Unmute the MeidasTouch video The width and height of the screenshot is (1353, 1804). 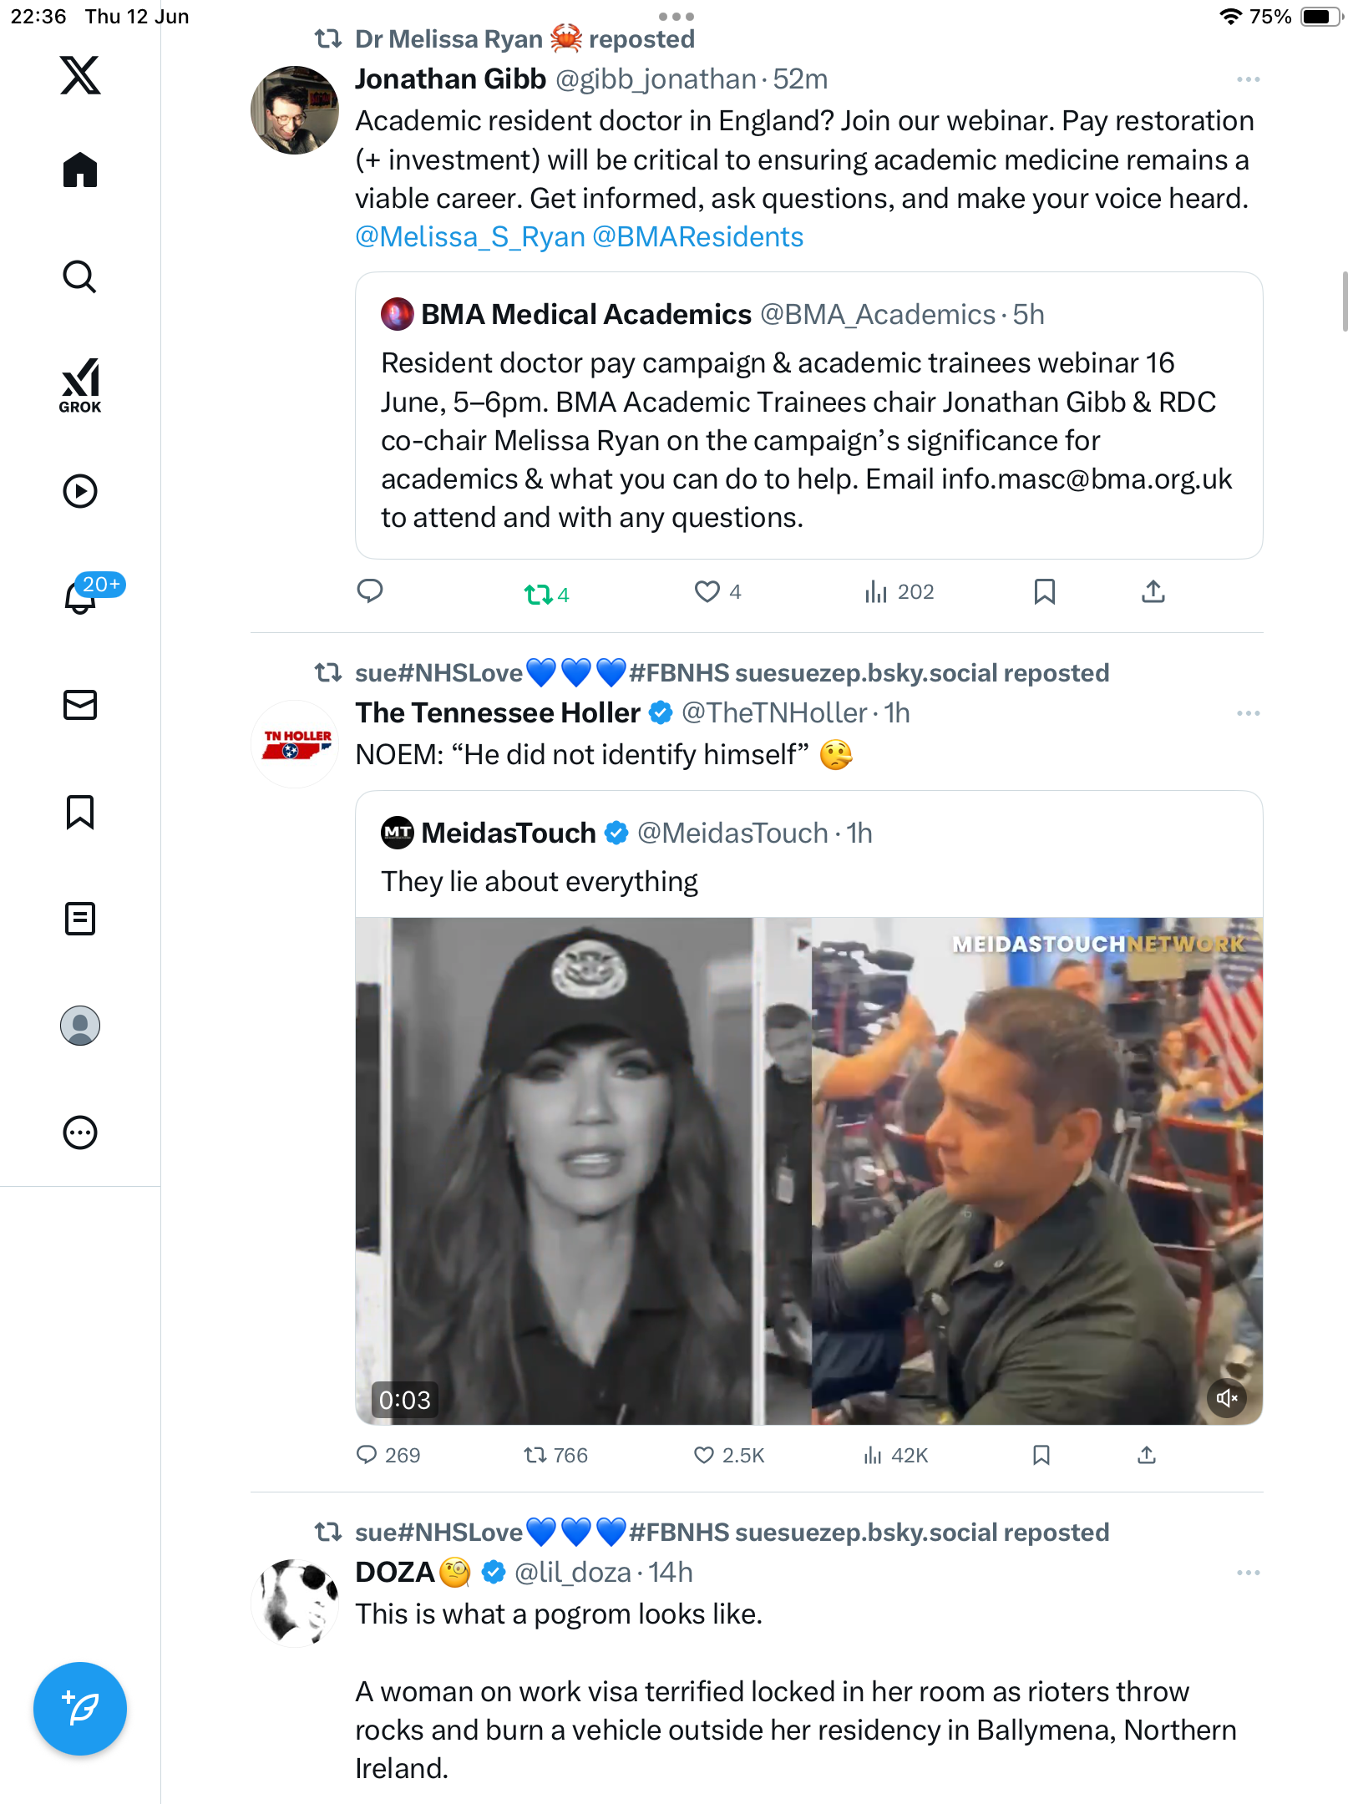tap(1227, 1398)
